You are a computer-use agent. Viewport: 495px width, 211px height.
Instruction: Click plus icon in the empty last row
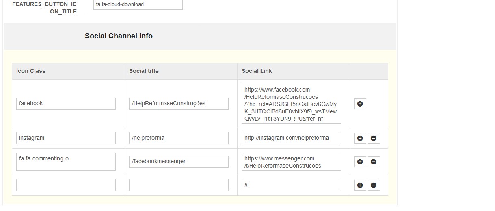point(360,185)
